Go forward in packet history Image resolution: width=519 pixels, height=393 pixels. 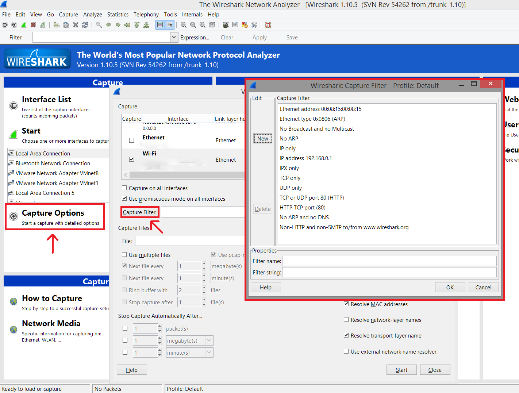[118, 25]
